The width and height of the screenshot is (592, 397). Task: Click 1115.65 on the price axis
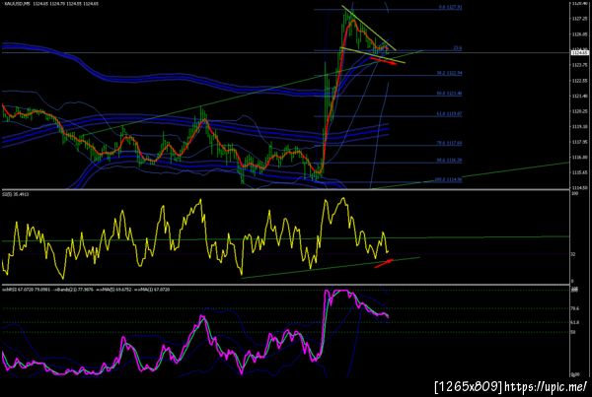[579, 172]
